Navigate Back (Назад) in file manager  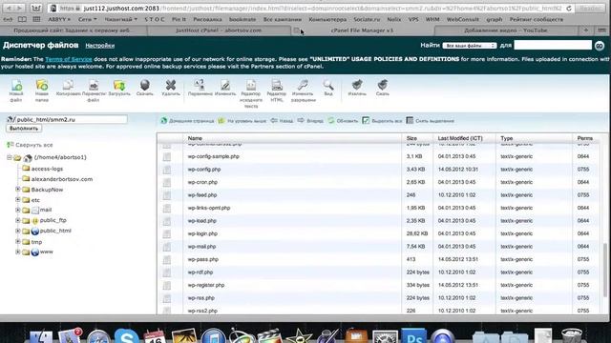282,121
